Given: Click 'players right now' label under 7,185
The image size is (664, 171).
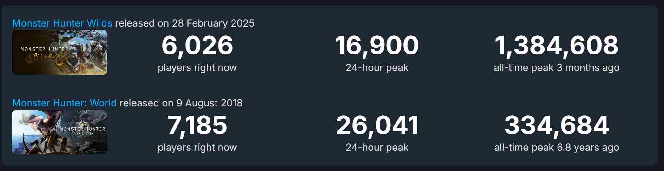Looking at the screenshot, I should tap(197, 147).
